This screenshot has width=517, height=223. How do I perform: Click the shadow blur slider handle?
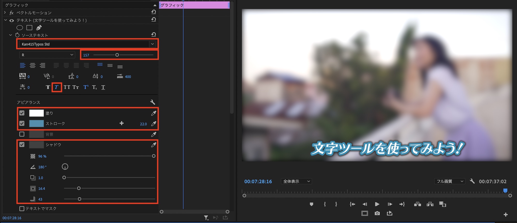(x=80, y=199)
